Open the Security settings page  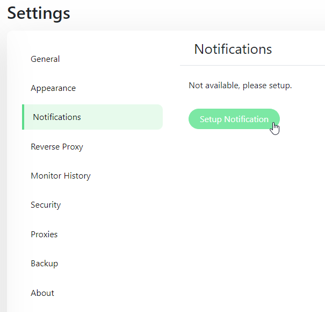pos(46,205)
